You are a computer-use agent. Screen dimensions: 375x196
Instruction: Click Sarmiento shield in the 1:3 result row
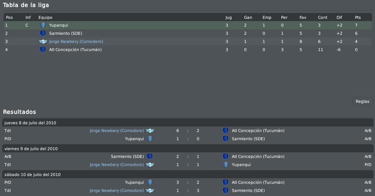226,190
